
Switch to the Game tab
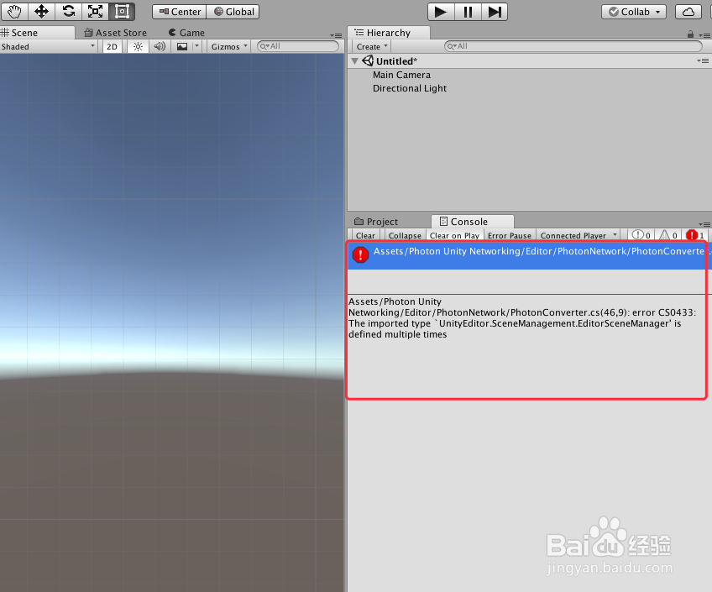pyautogui.click(x=186, y=33)
